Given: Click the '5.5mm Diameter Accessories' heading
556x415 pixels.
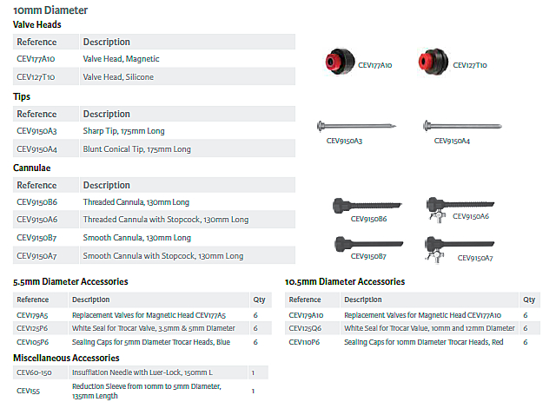Looking at the screenshot, I should coord(70,281).
